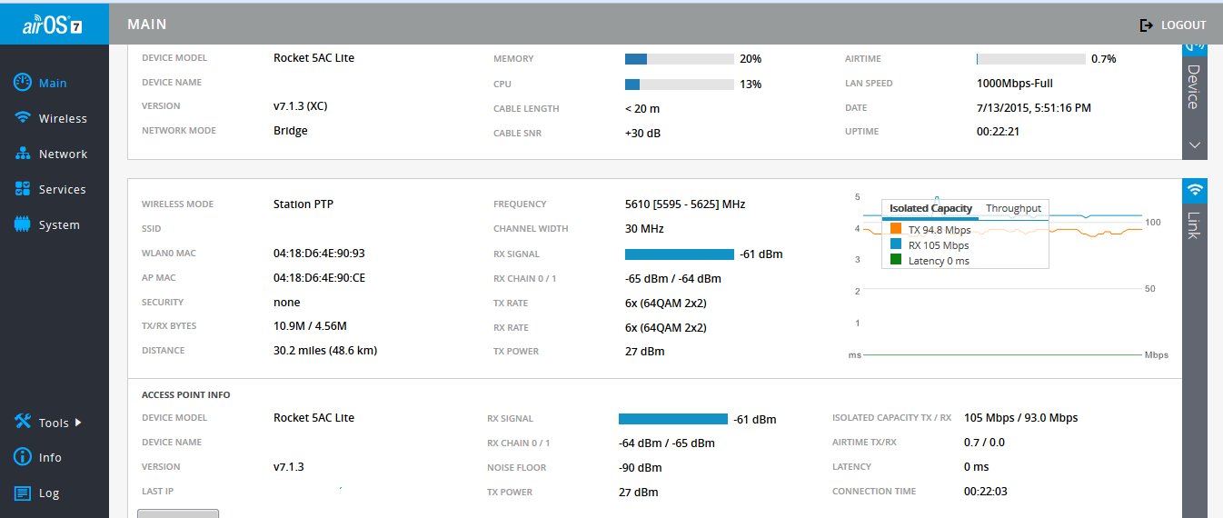Click the Memory usage bar
The width and height of the screenshot is (1223, 518).
(x=679, y=59)
